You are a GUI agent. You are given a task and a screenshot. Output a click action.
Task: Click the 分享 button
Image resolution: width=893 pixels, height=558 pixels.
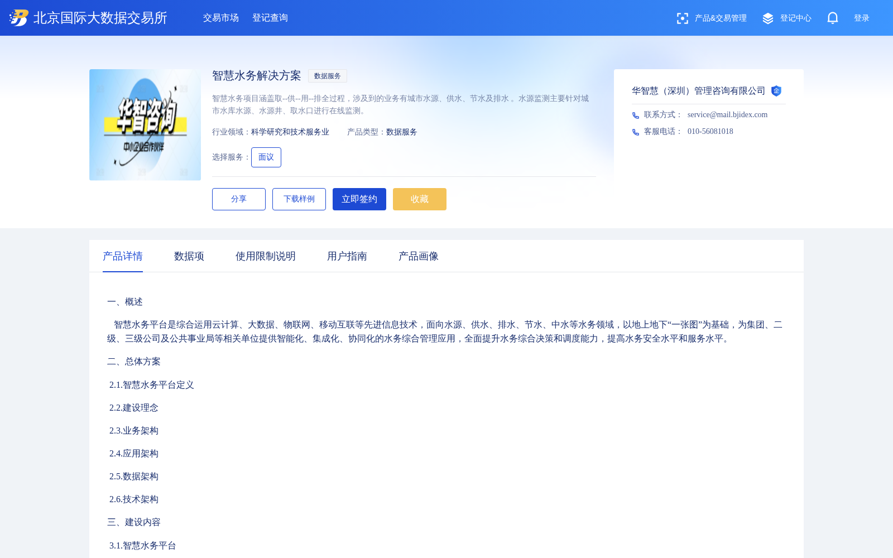point(239,199)
